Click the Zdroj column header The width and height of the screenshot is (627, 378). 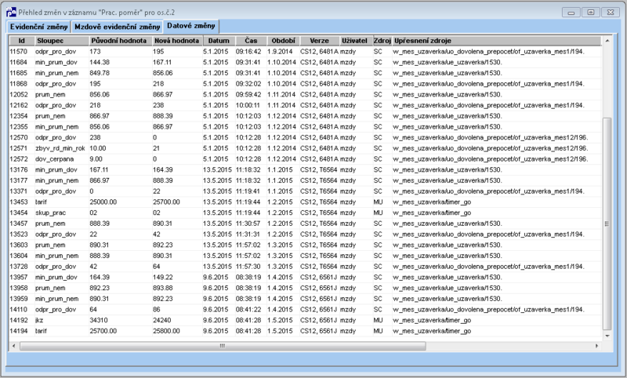pos(382,41)
